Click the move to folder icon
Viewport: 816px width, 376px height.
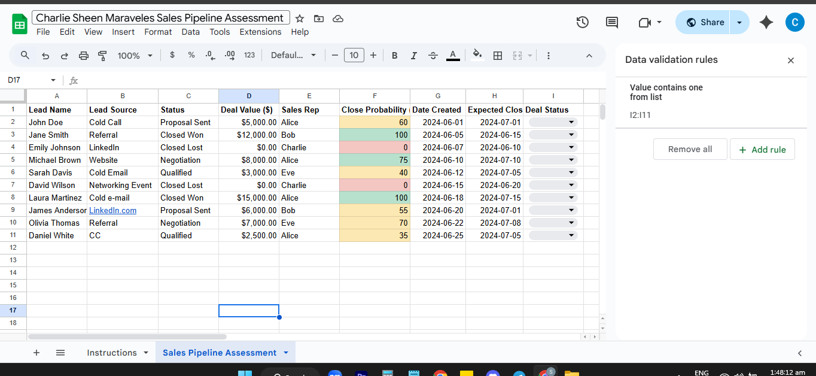[319, 19]
